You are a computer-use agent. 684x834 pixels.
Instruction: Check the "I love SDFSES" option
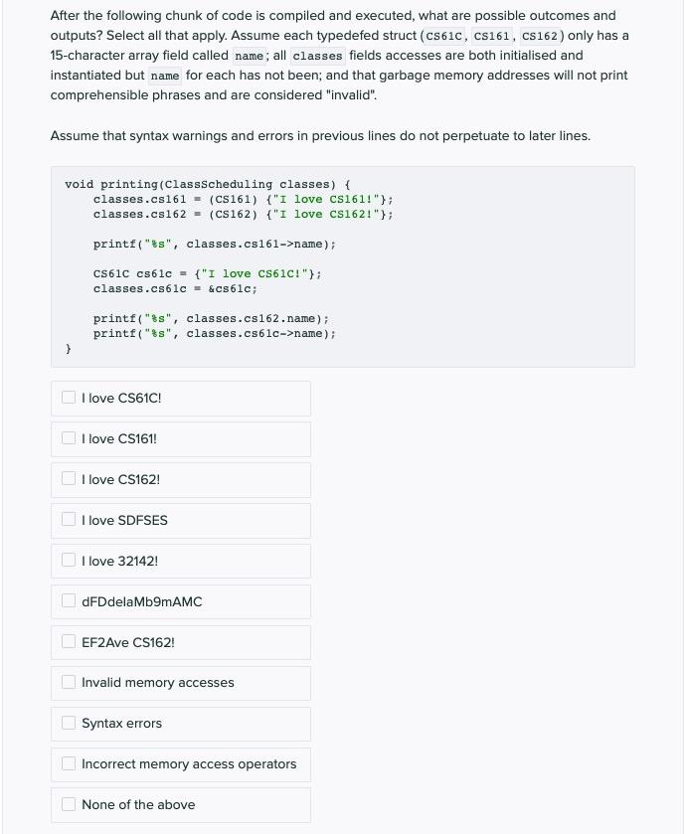[69, 519]
